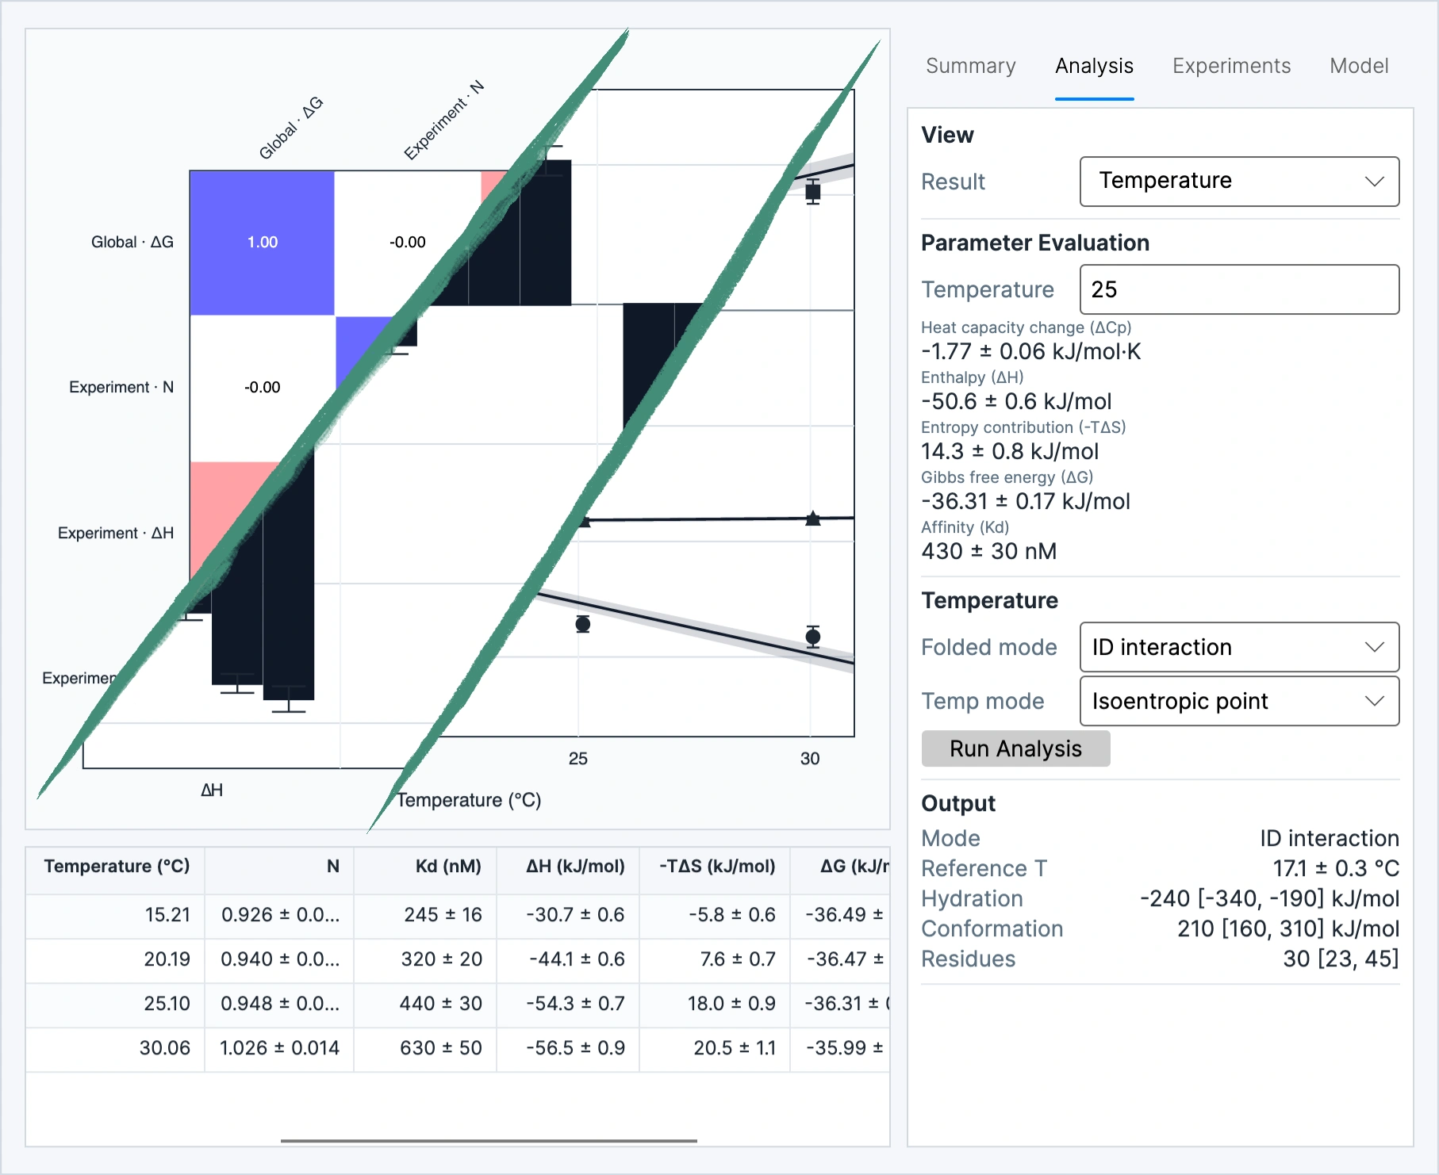Image resolution: width=1439 pixels, height=1175 pixels.
Task: Open the Result dropdown showing Temperature
Action: click(x=1239, y=182)
